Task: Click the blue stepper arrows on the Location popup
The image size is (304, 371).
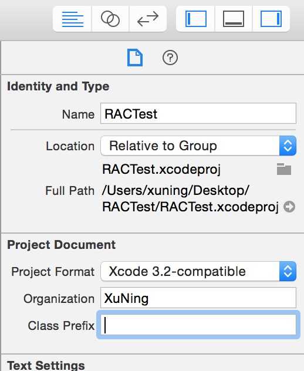Action: [288, 146]
